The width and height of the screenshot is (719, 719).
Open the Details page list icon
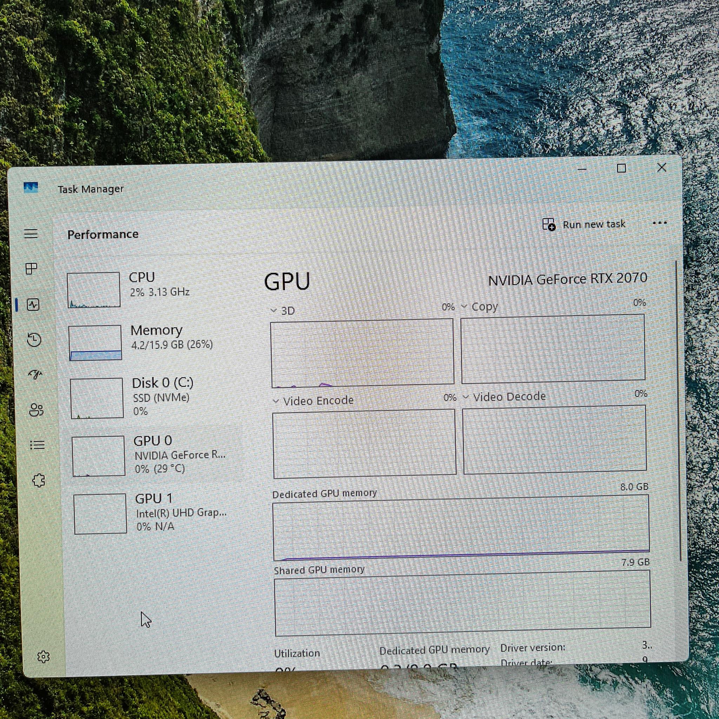pyautogui.click(x=37, y=445)
